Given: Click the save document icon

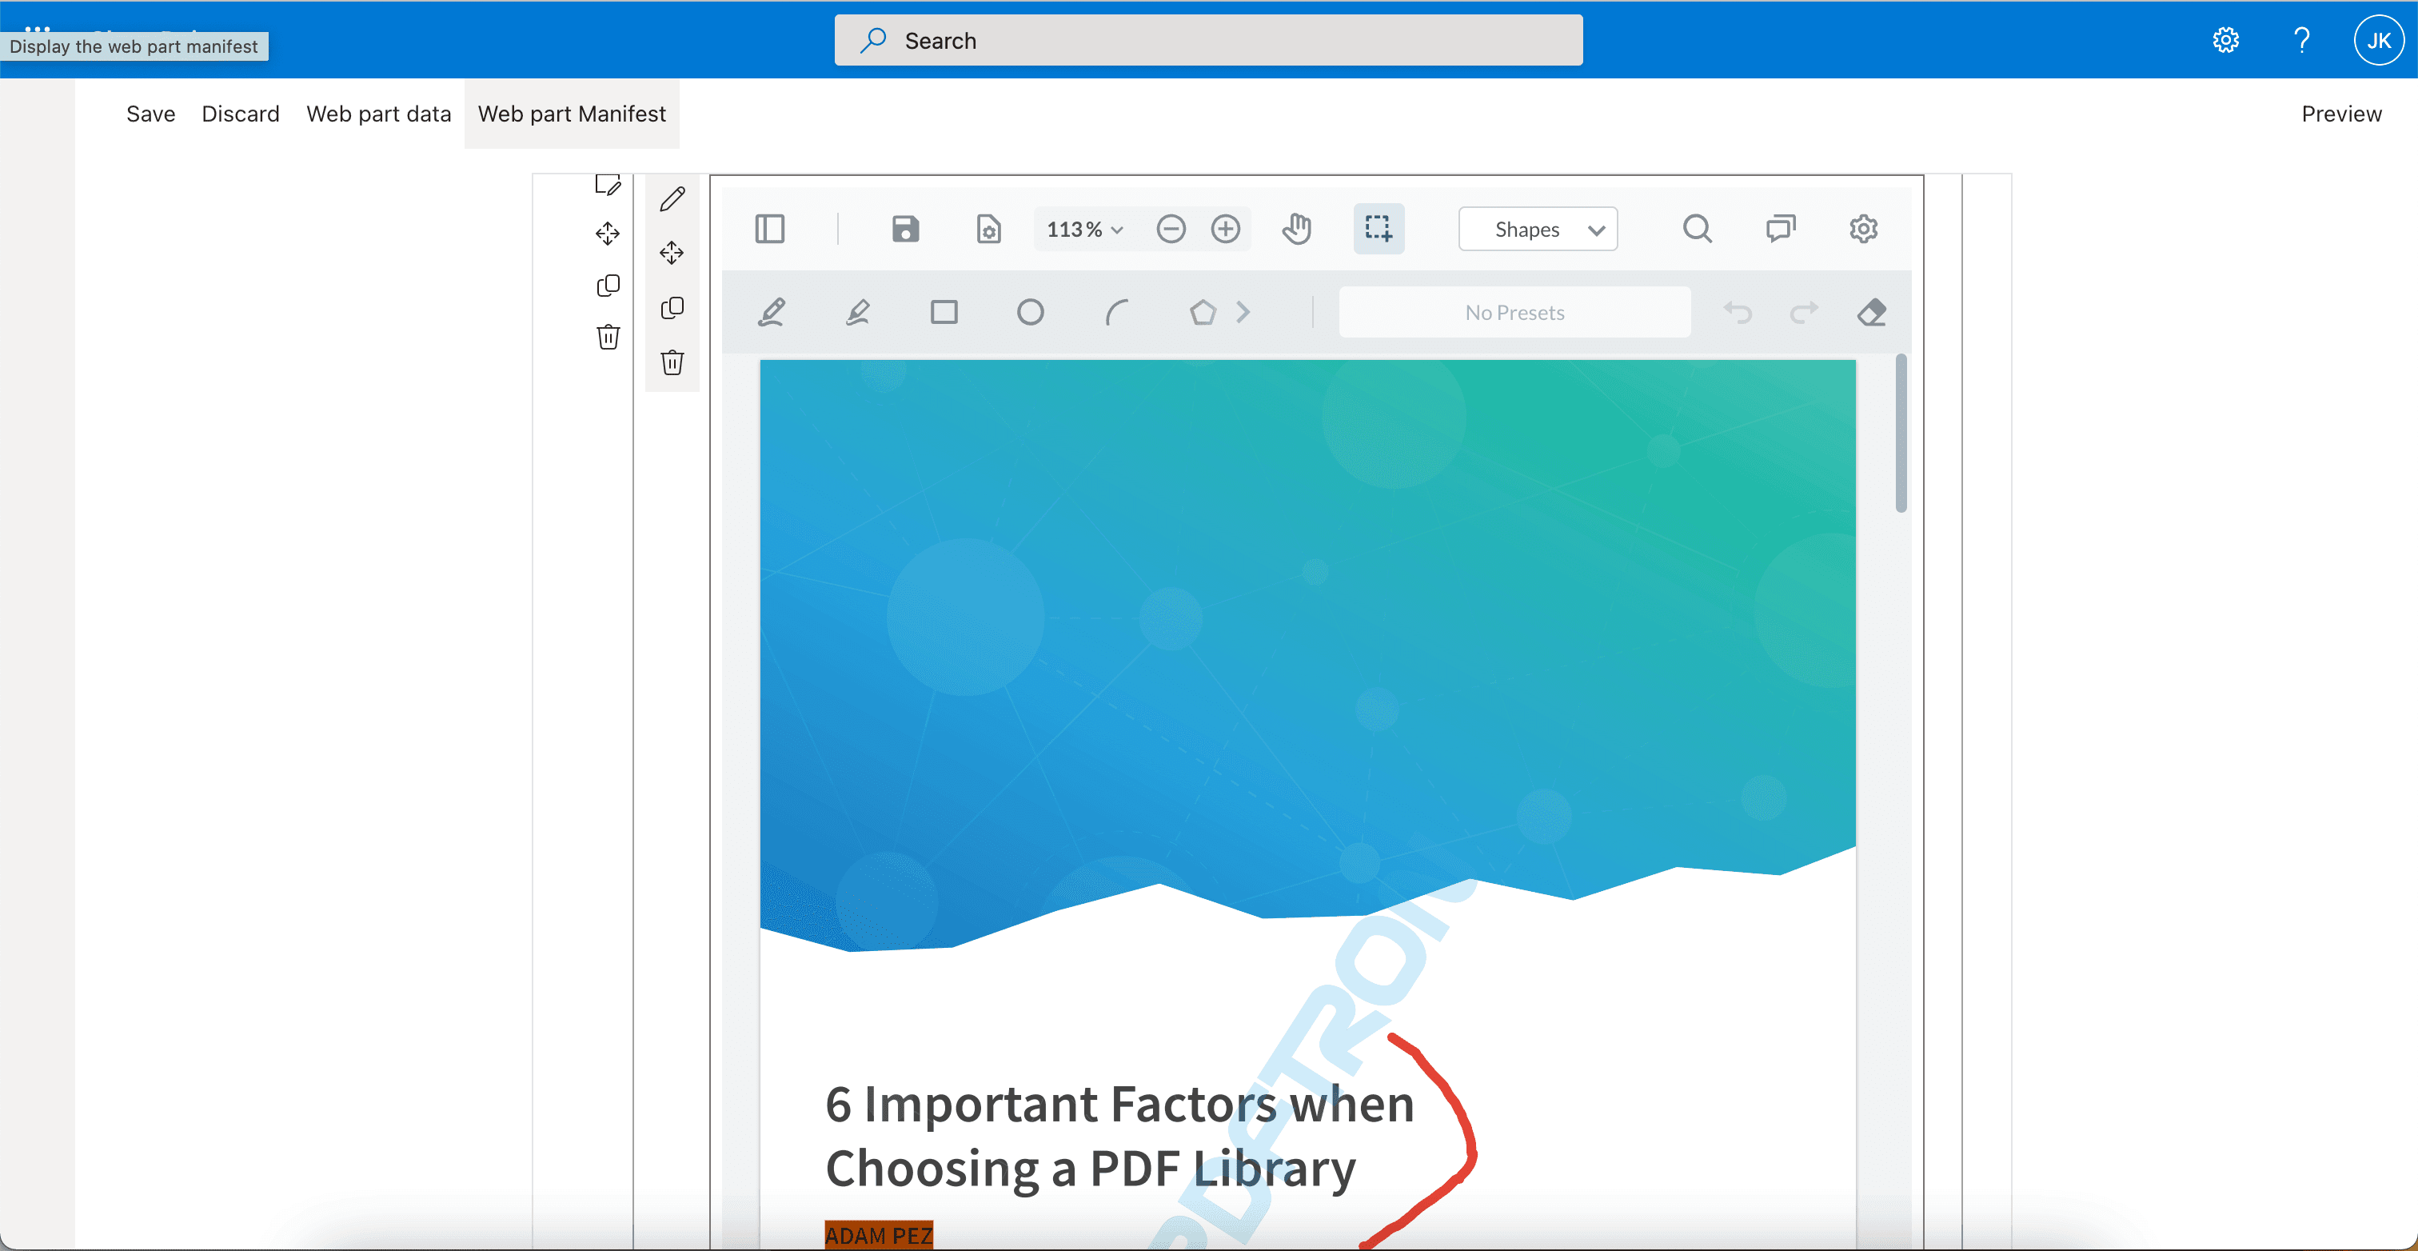Looking at the screenshot, I should [x=905, y=228].
